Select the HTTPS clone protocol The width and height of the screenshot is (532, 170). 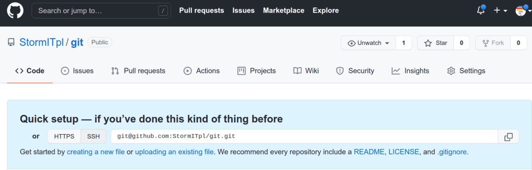[x=64, y=137]
